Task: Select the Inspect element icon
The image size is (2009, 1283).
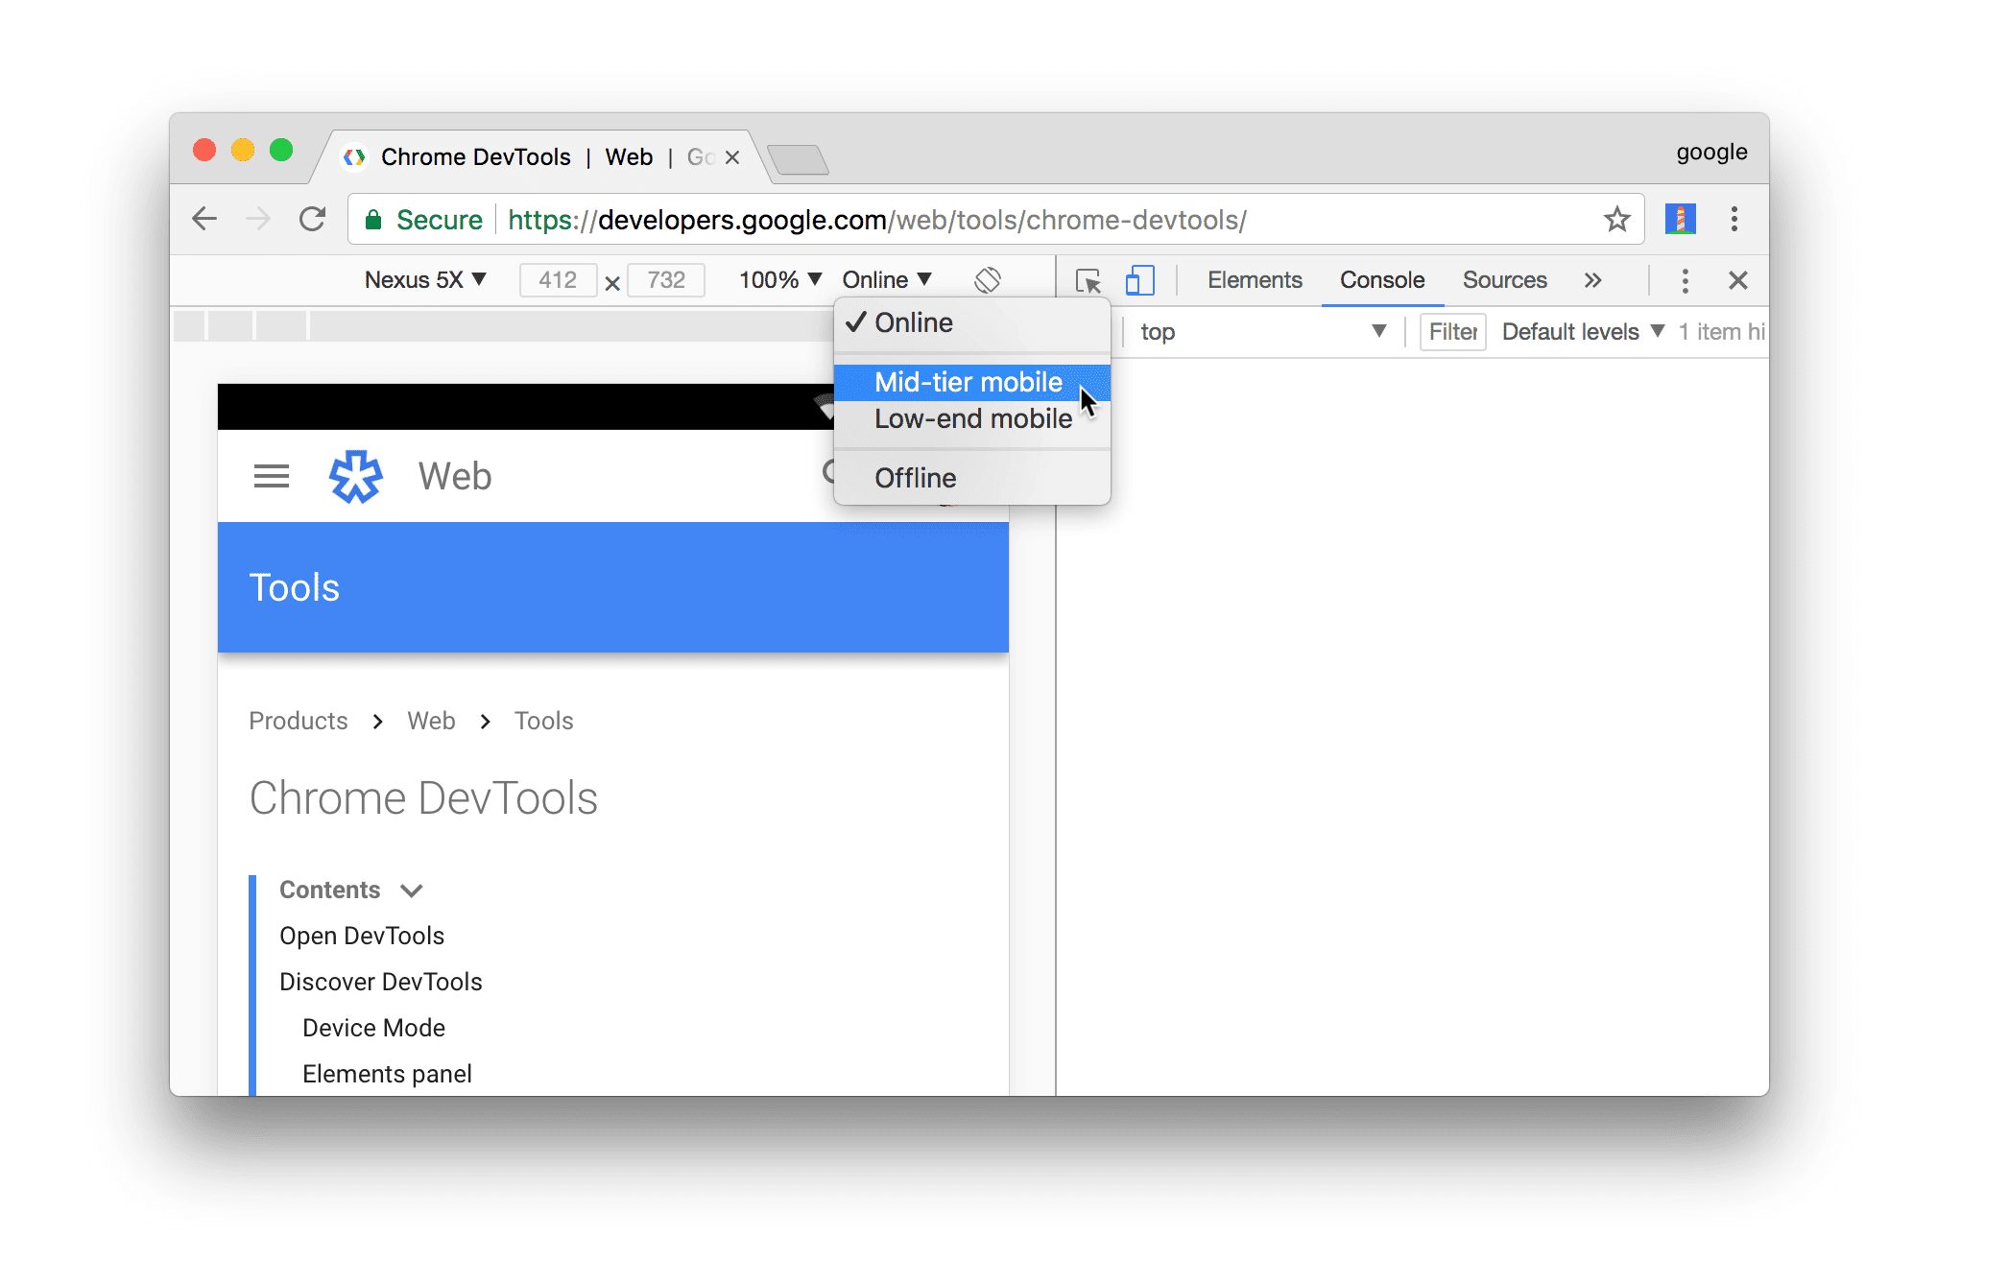Action: [x=1088, y=280]
